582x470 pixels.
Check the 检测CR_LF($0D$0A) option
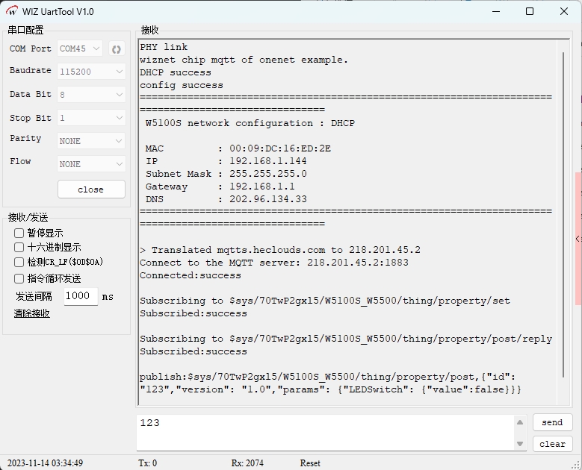click(19, 262)
